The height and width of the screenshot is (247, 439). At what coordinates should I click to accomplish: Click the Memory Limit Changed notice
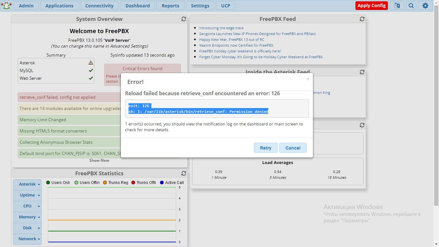coord(69,120)
